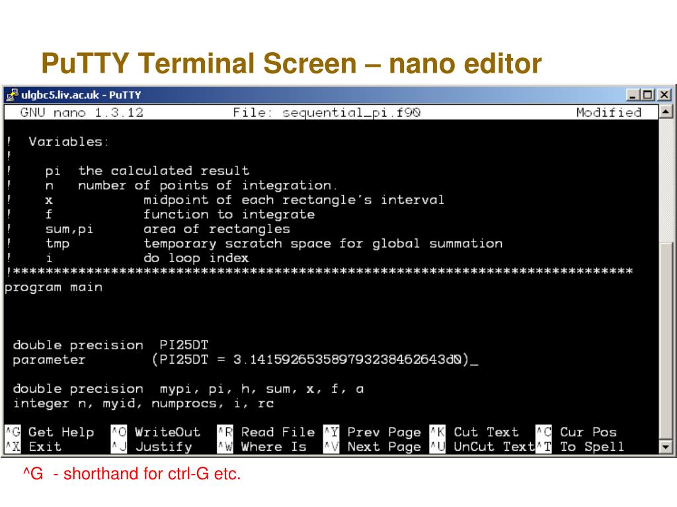Close the PuTTY window
Viewport: 677px width, 507px height.
[664, 95]
